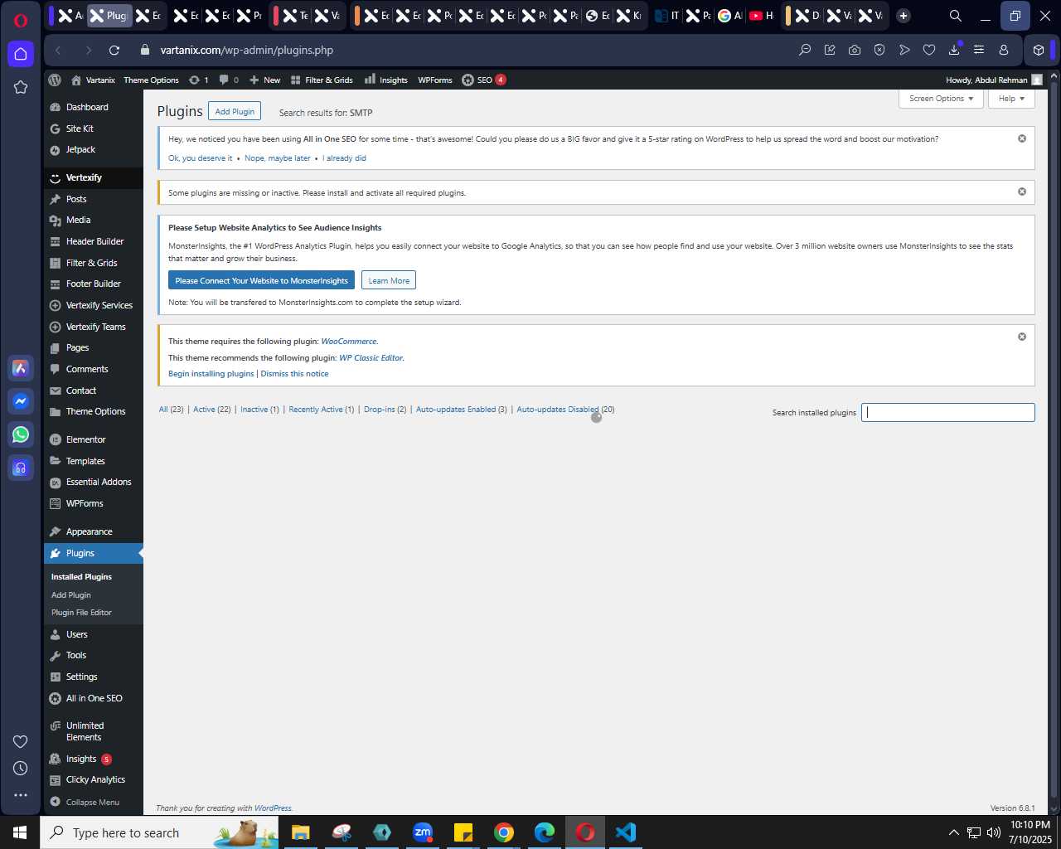Click 'Nope, maybe later' link

pyautogui.click(x=278, y=158)
